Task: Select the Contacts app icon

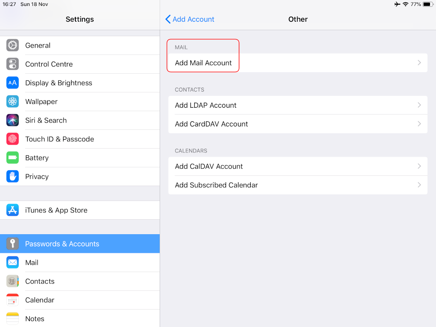Action: pyautogui.click(x=12, y=281)
